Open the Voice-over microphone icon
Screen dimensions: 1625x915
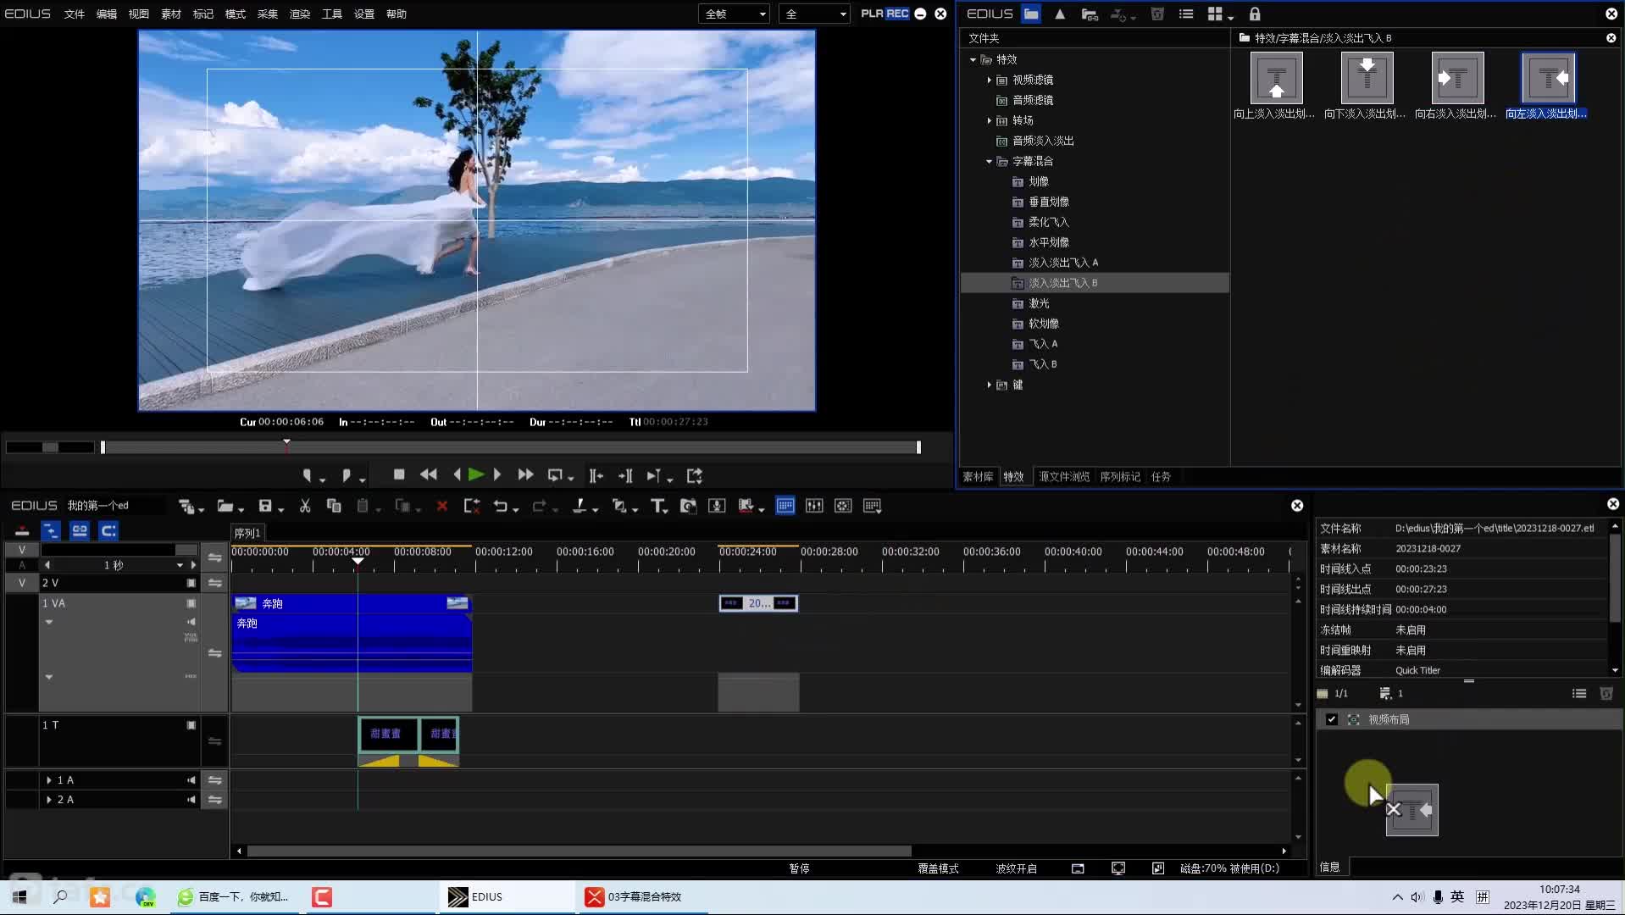[x=717, y=506]
